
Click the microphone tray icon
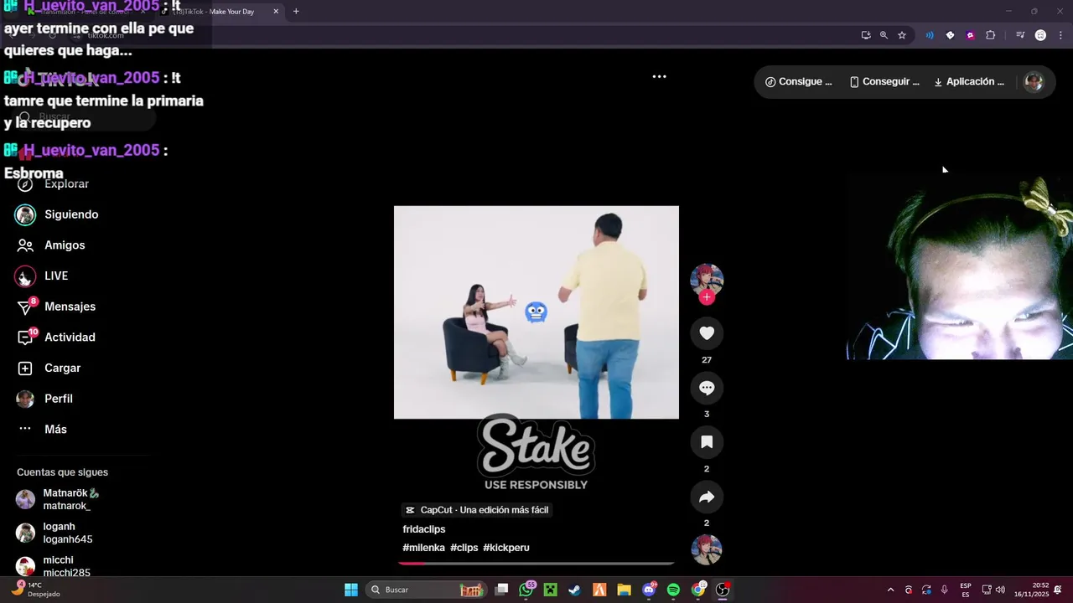click(x=945, y=590)
